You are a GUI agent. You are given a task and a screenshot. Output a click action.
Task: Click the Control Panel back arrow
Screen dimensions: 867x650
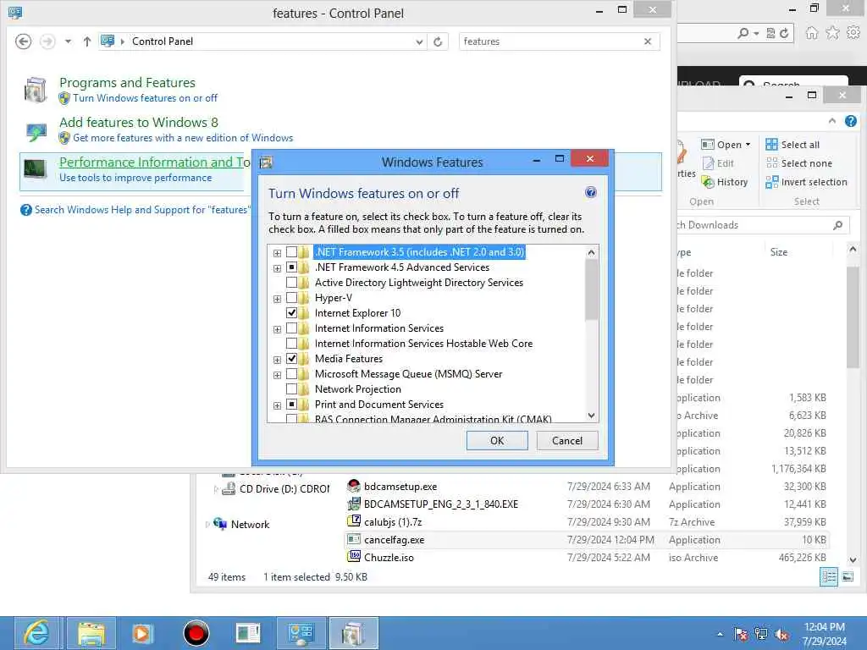click(23, 41)
